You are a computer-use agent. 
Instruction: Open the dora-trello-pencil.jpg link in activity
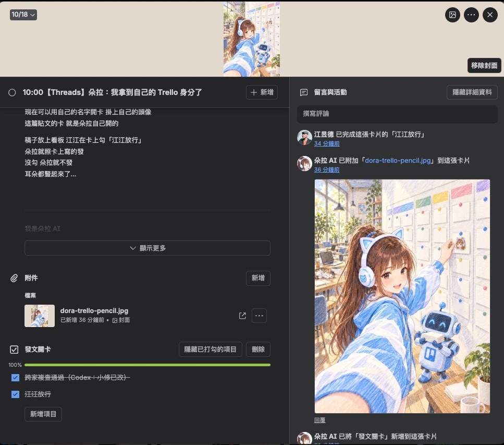(398, 161)
